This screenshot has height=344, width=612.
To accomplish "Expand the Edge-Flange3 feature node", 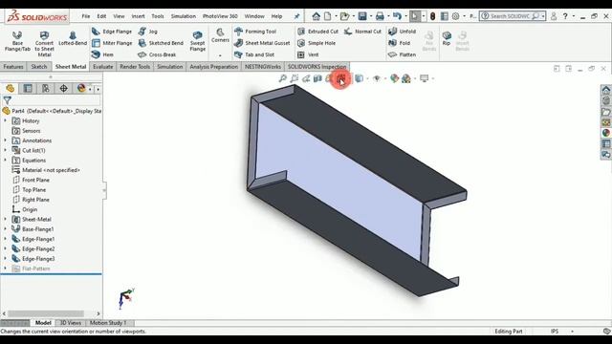I will pos(5,258).
